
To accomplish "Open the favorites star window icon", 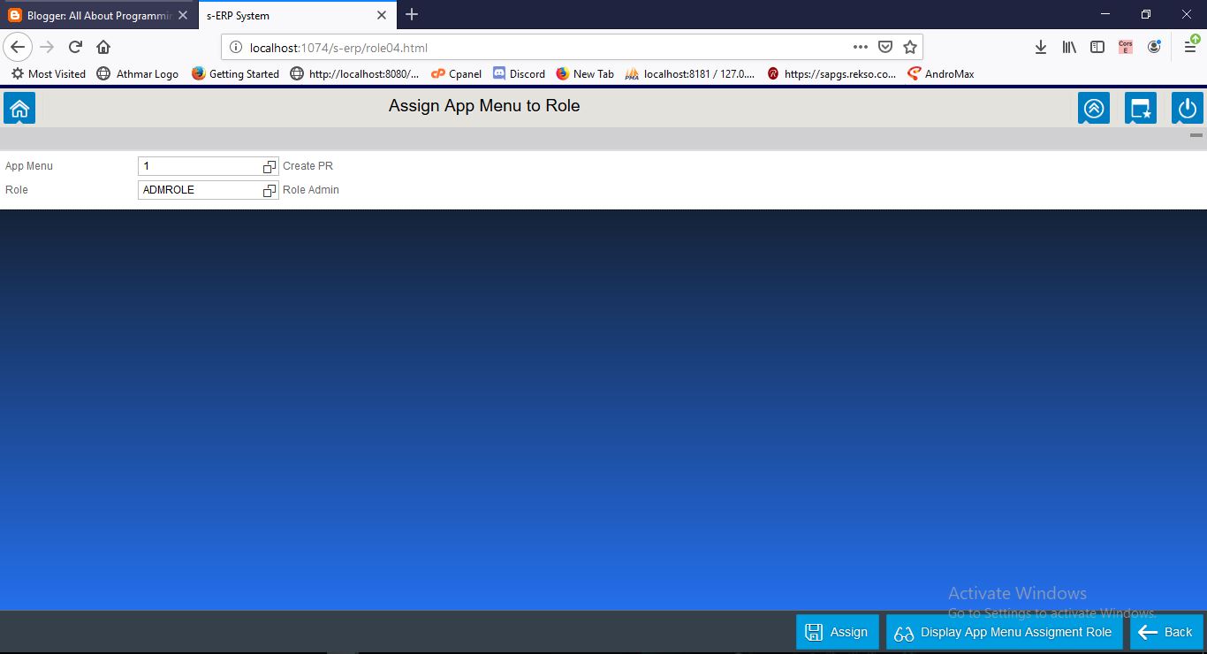I will [x=1141, y=108].
